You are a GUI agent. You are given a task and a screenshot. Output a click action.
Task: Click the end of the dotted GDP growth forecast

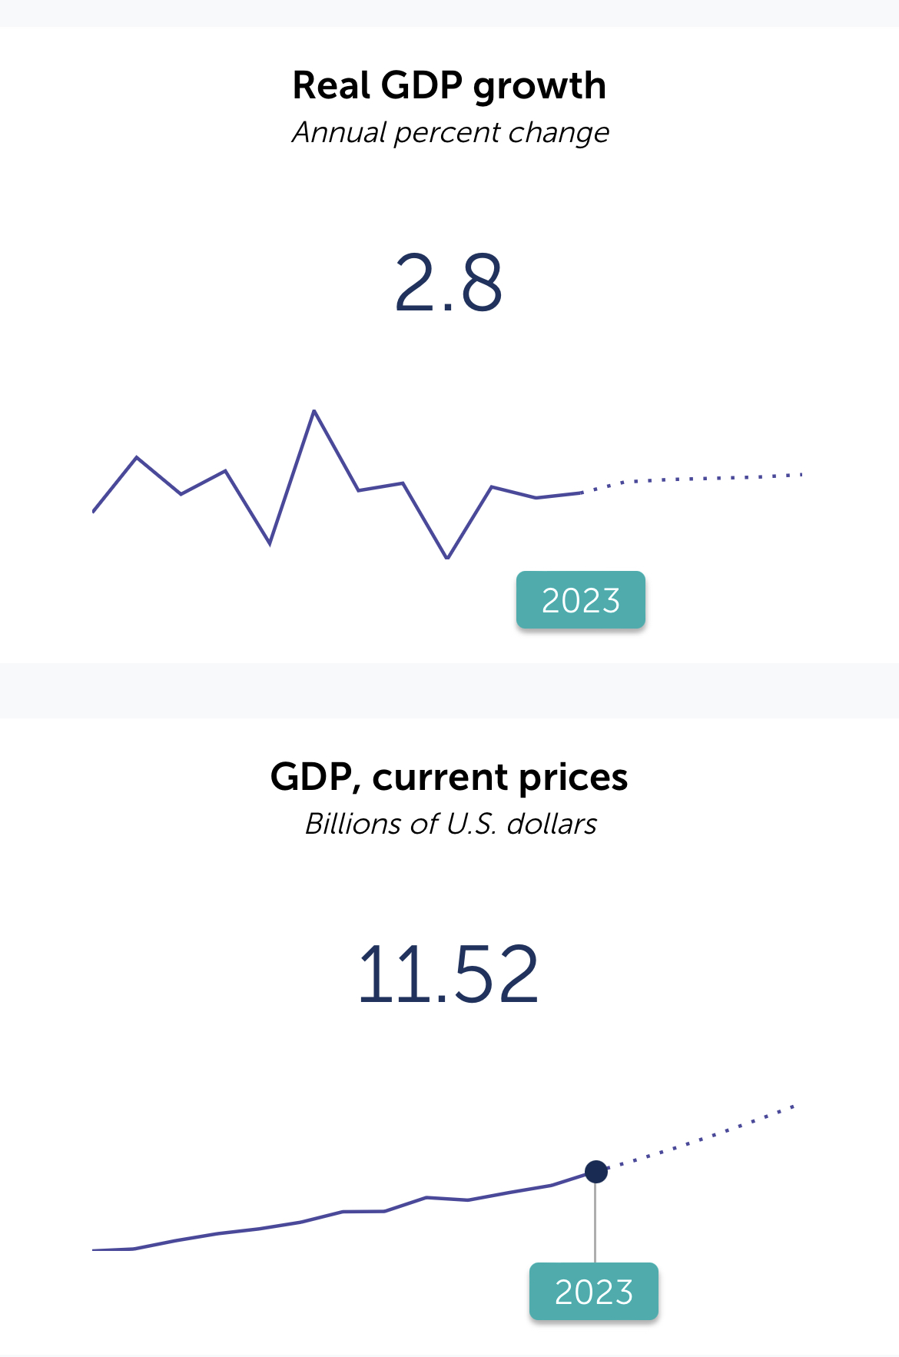[801, 475]
